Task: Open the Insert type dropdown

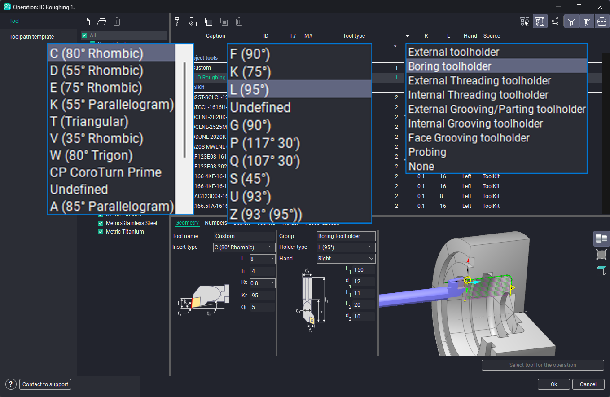Action: click(x=244, y=247)
